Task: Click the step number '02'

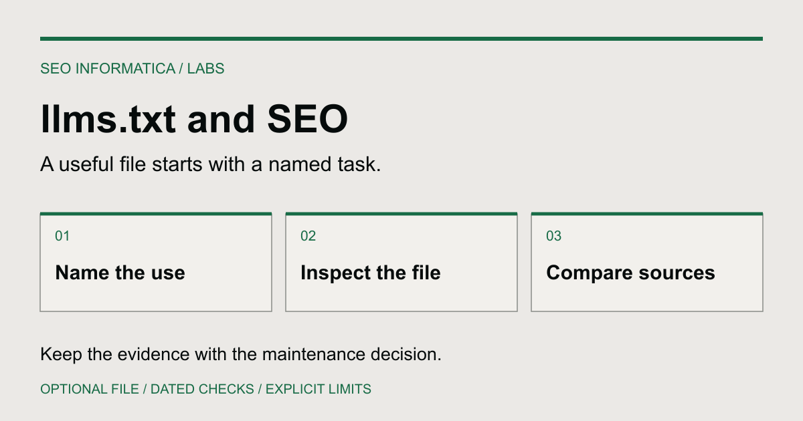Action: 308,236
